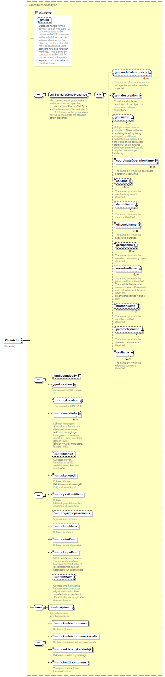The width and height of the screenshot is (165, 677).
Task: Select kanta:loppuPvm element
Action: 66,552
